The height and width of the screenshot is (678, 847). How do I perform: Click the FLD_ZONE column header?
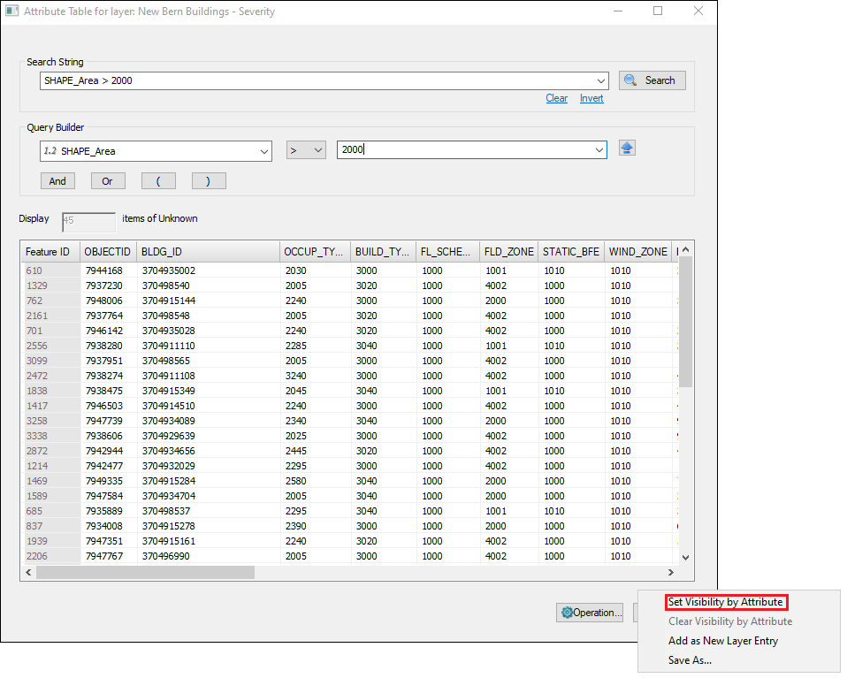coord(508,252)
